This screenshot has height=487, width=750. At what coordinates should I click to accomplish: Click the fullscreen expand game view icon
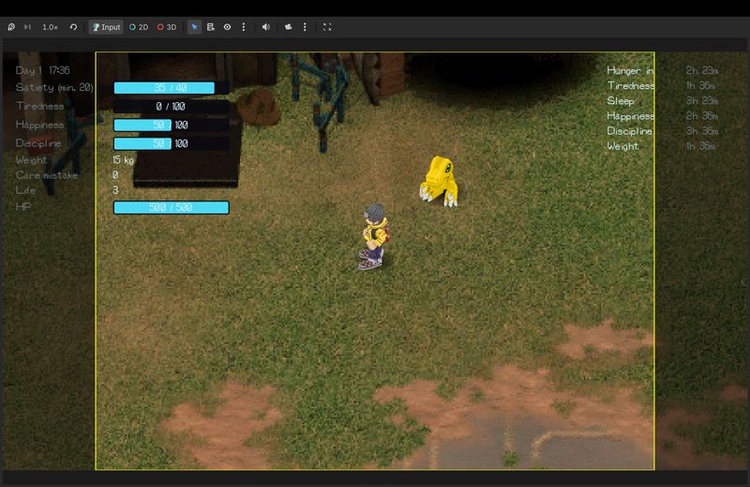pos(327,27)
